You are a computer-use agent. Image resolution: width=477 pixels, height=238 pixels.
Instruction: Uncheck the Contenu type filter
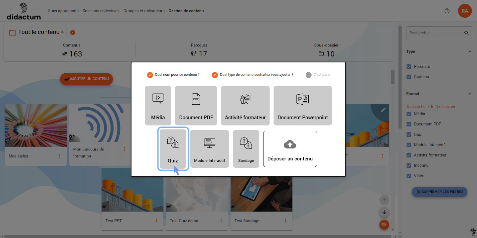tap(409, 77)
